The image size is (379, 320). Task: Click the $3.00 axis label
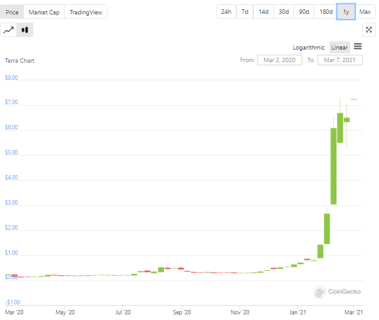(11, 203)
